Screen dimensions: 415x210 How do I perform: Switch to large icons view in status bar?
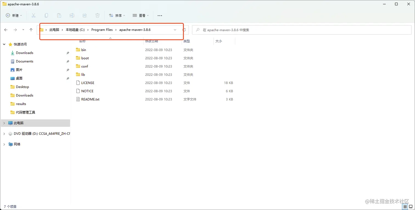tap(411, 207)
